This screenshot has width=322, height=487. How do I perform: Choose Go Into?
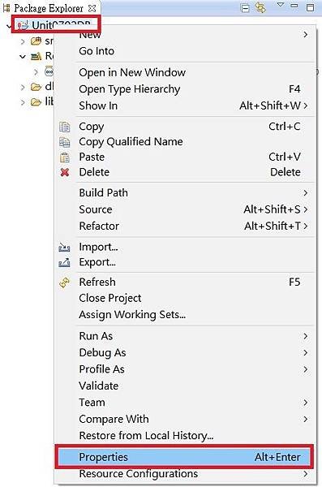point(185,51)
